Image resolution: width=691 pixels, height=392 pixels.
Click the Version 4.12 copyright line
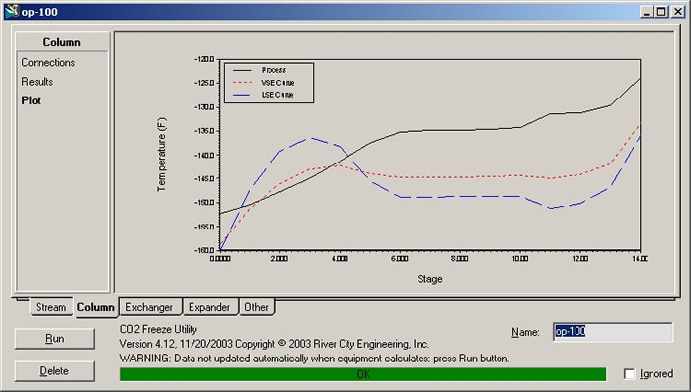click(274, 344)
